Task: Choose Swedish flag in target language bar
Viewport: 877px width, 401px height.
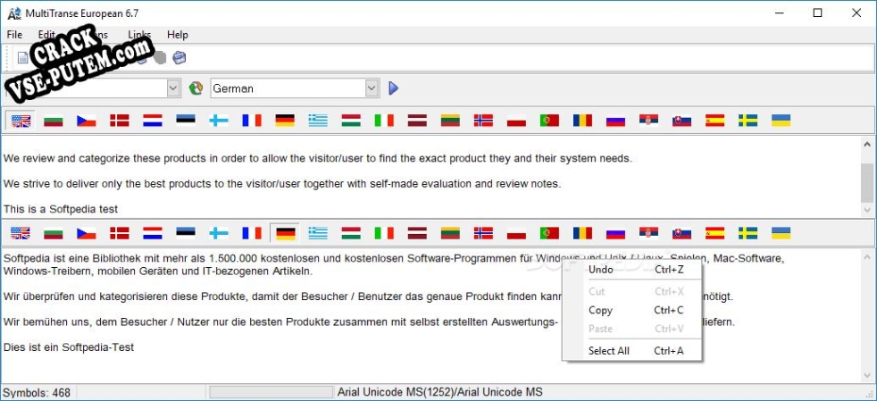Action: tap(748, 233)
